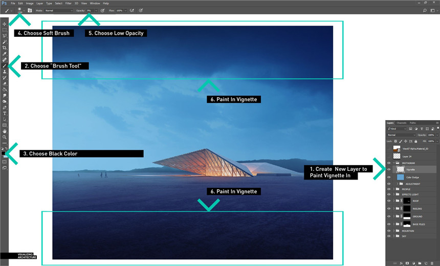Hide the Vignette layer
This screenshot has height=266, width=440.
[389, 169]
